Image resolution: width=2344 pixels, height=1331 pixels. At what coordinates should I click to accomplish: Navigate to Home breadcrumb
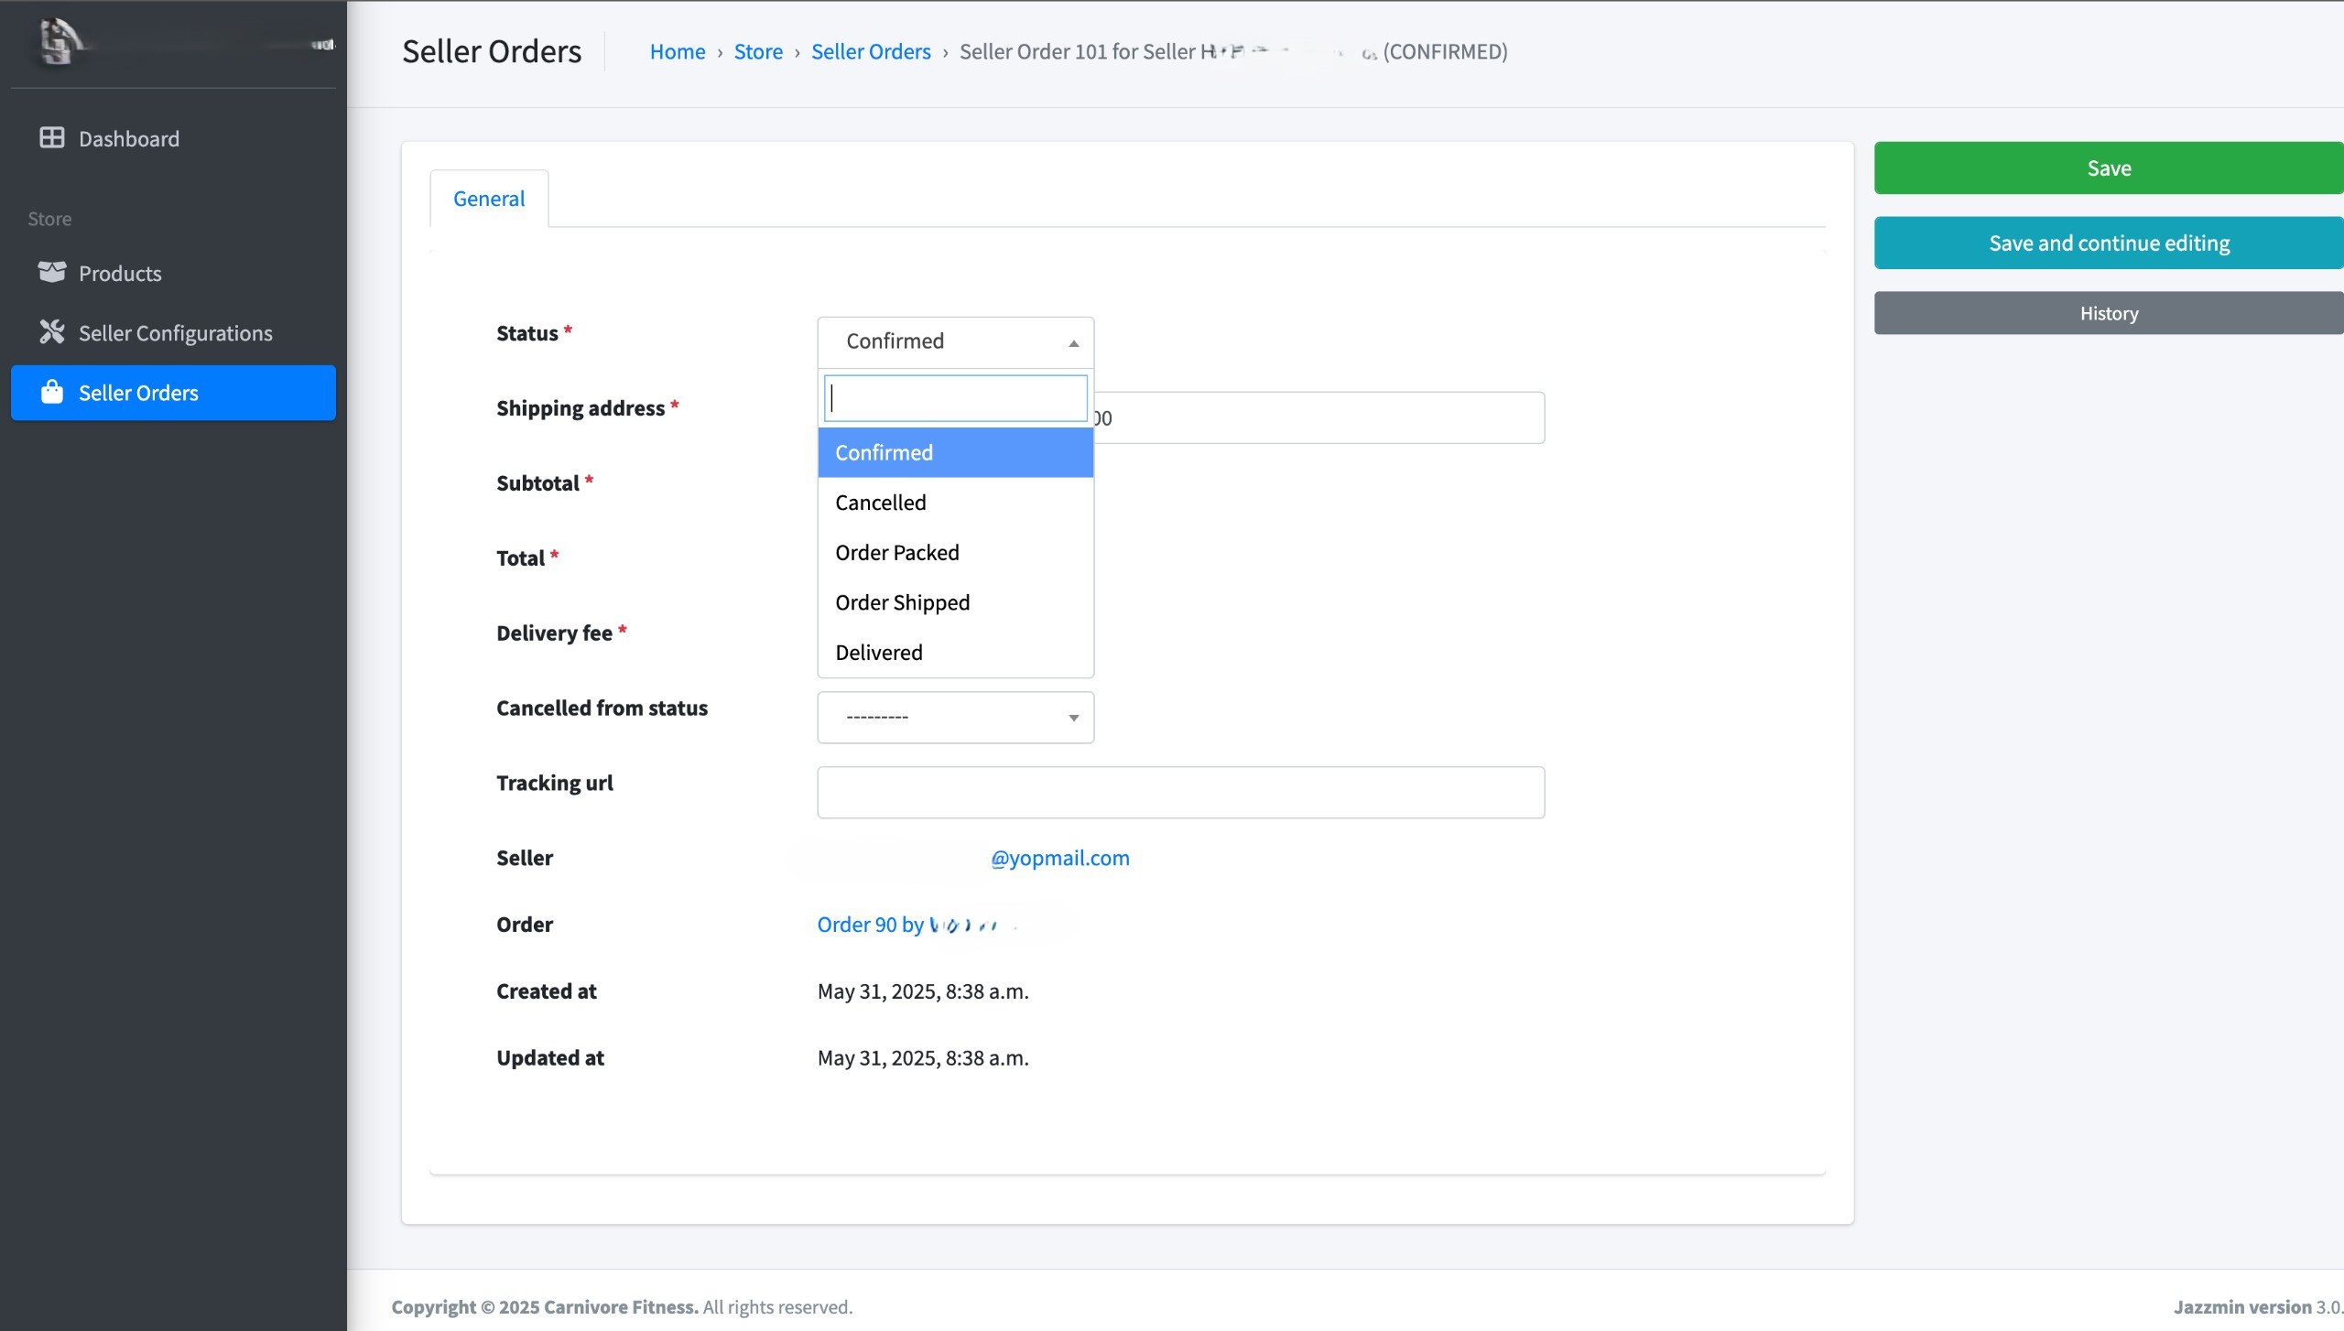678,51
